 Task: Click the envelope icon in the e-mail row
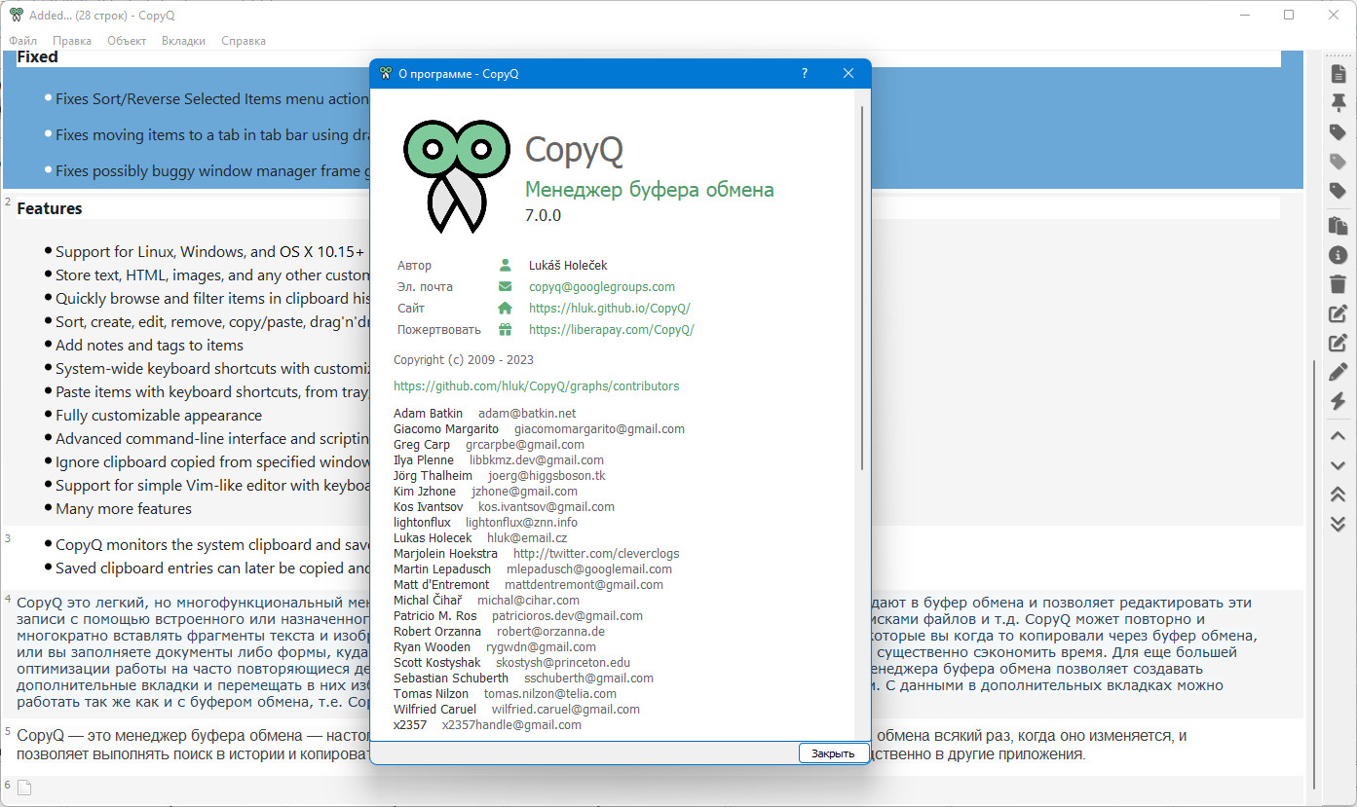tap(505, 286)
